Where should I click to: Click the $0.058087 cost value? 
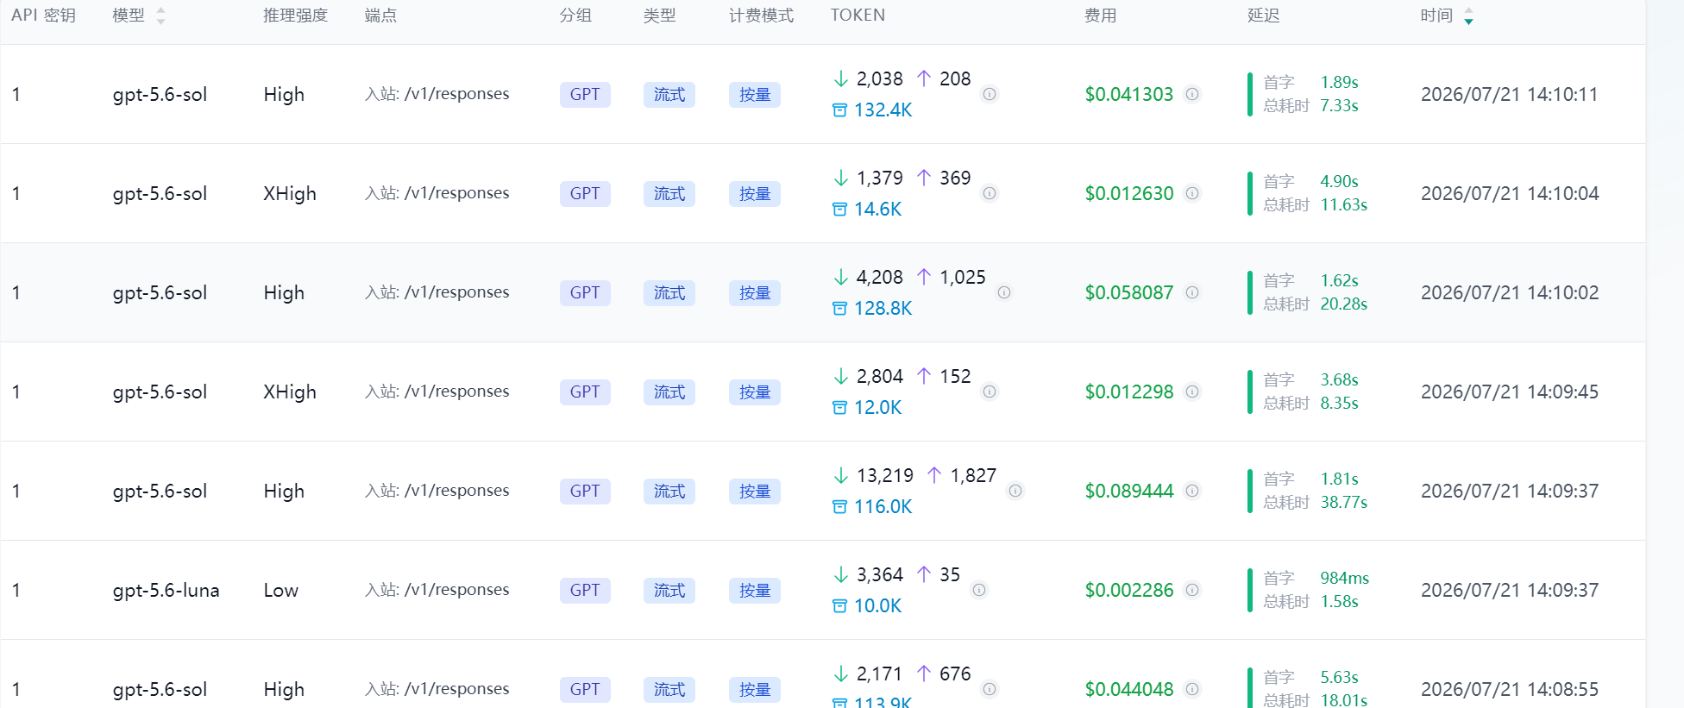[1129, 292]
